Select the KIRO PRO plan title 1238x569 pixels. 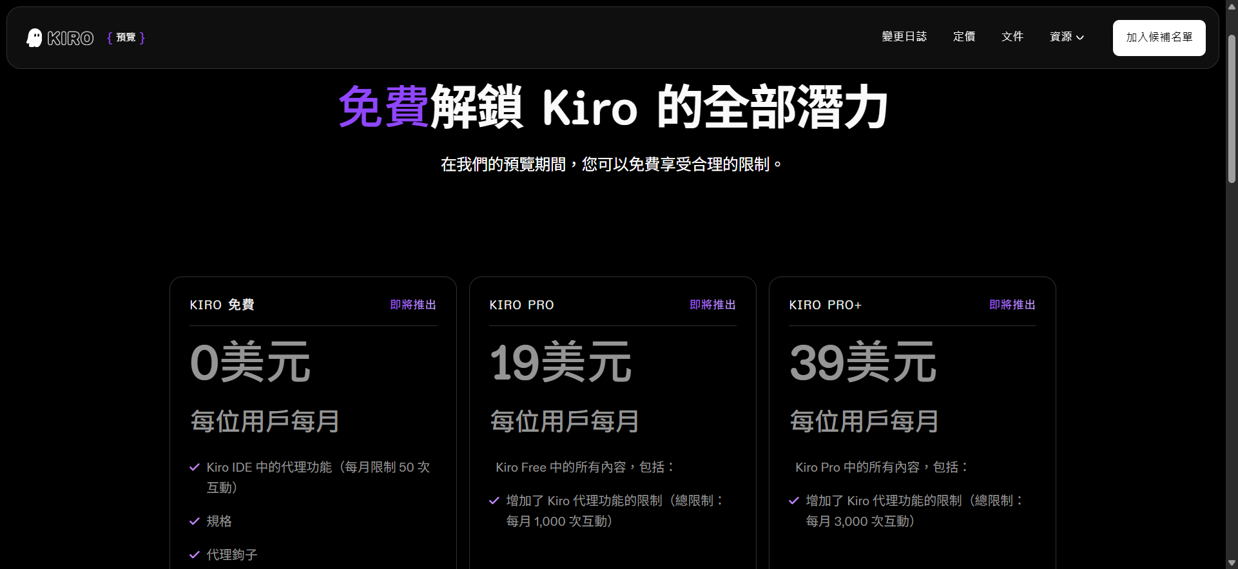click(522, 305)
